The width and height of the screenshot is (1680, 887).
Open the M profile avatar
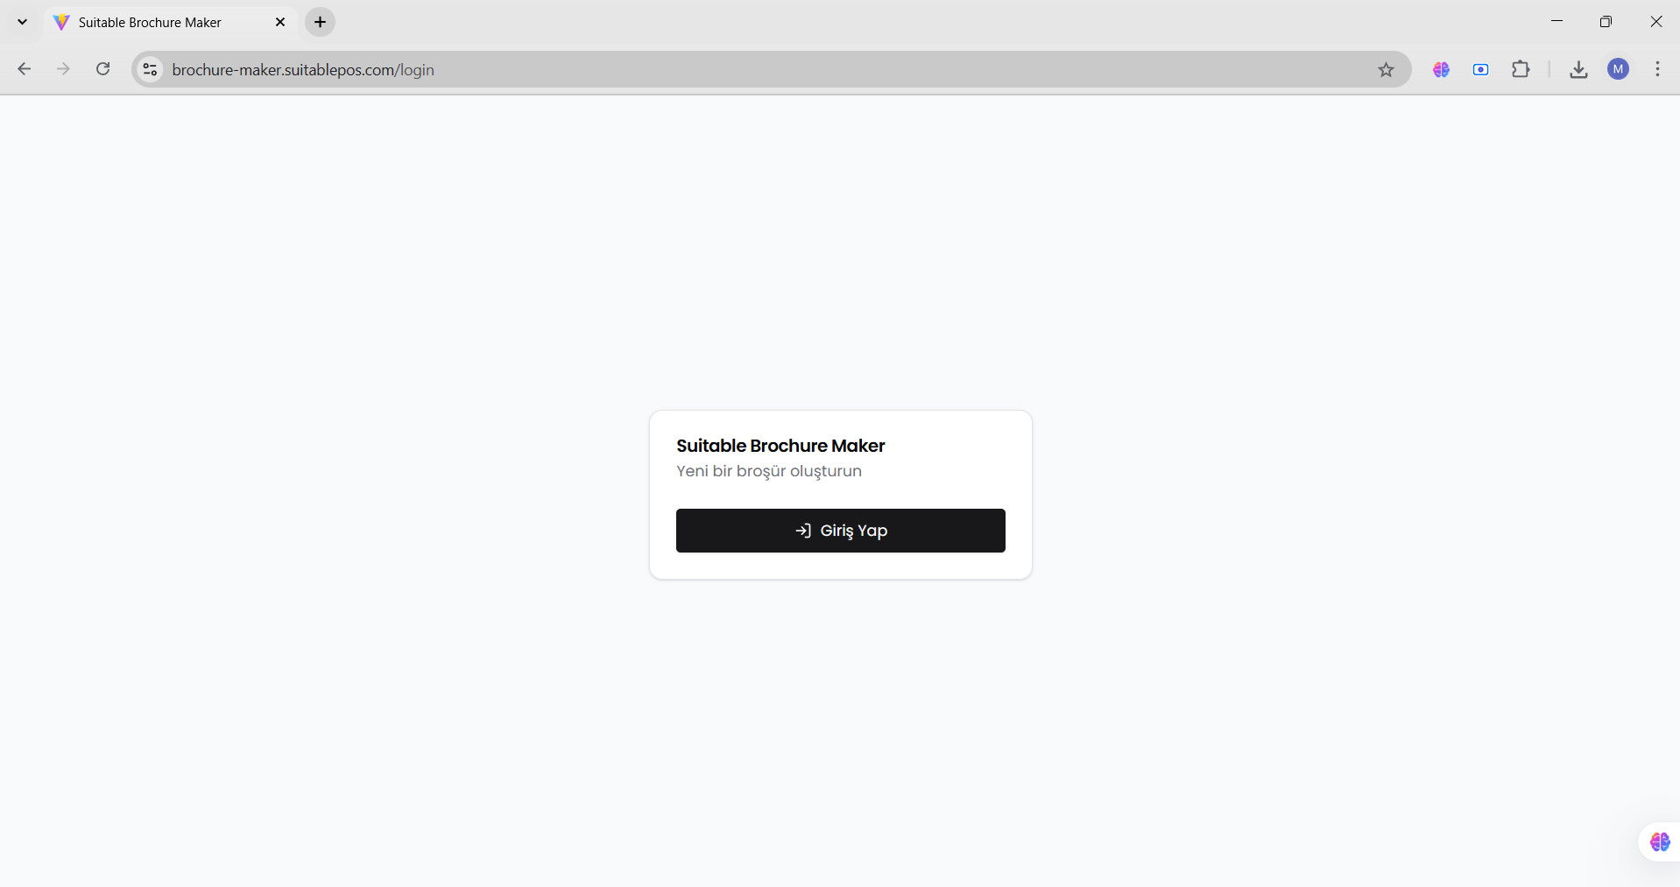(1619, 69)
